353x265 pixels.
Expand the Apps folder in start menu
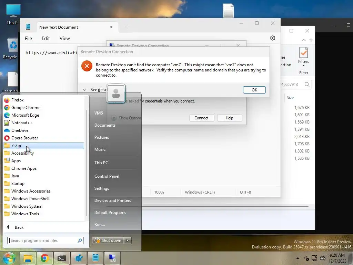pos(44,161)
